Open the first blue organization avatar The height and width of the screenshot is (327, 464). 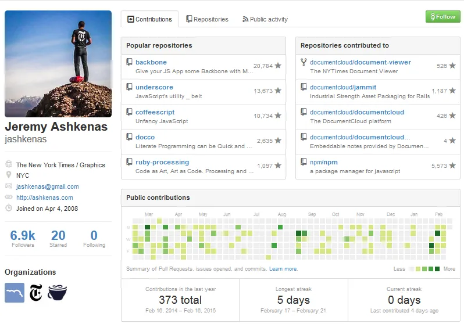[x=15, y=293]
